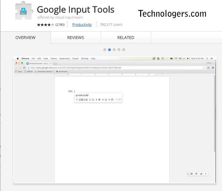Open the Chrome menu in preview screenshot
The height and width of the screenshot is (191, 222).
click(x=25, y=59)
